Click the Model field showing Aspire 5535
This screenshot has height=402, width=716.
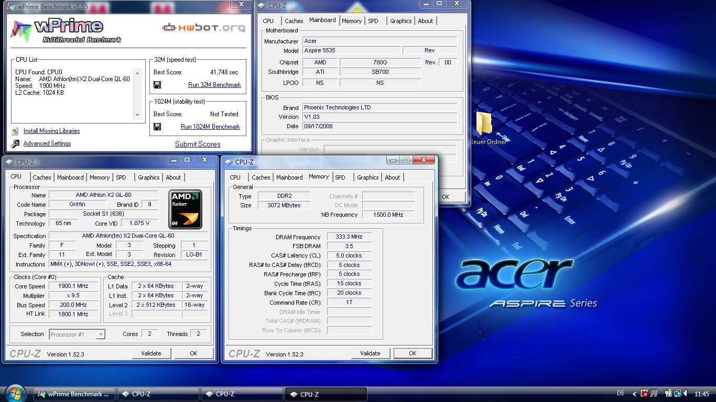[352, 50]
